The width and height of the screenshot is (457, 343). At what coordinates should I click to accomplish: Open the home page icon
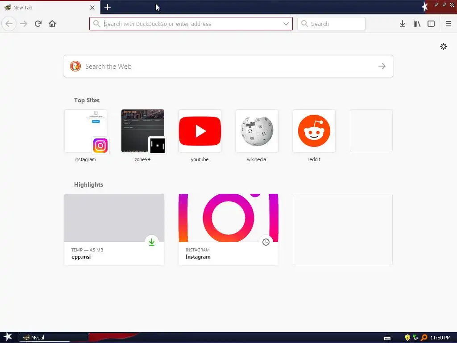point(52,24)
